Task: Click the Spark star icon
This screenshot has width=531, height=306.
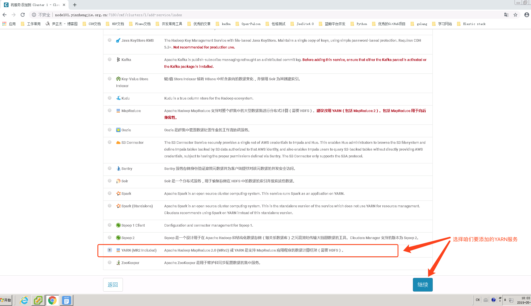Action: pyautogui.click(x=118, y=193)
